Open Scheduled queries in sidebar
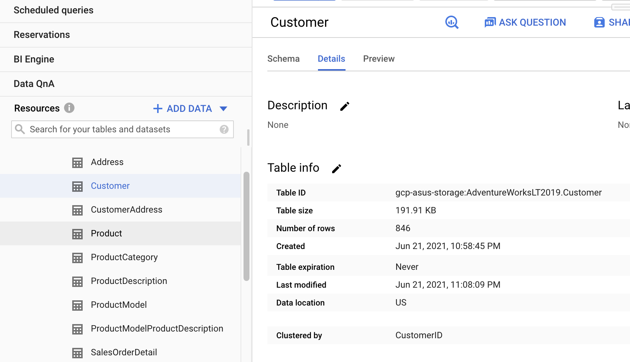 (x=54, y=10)
